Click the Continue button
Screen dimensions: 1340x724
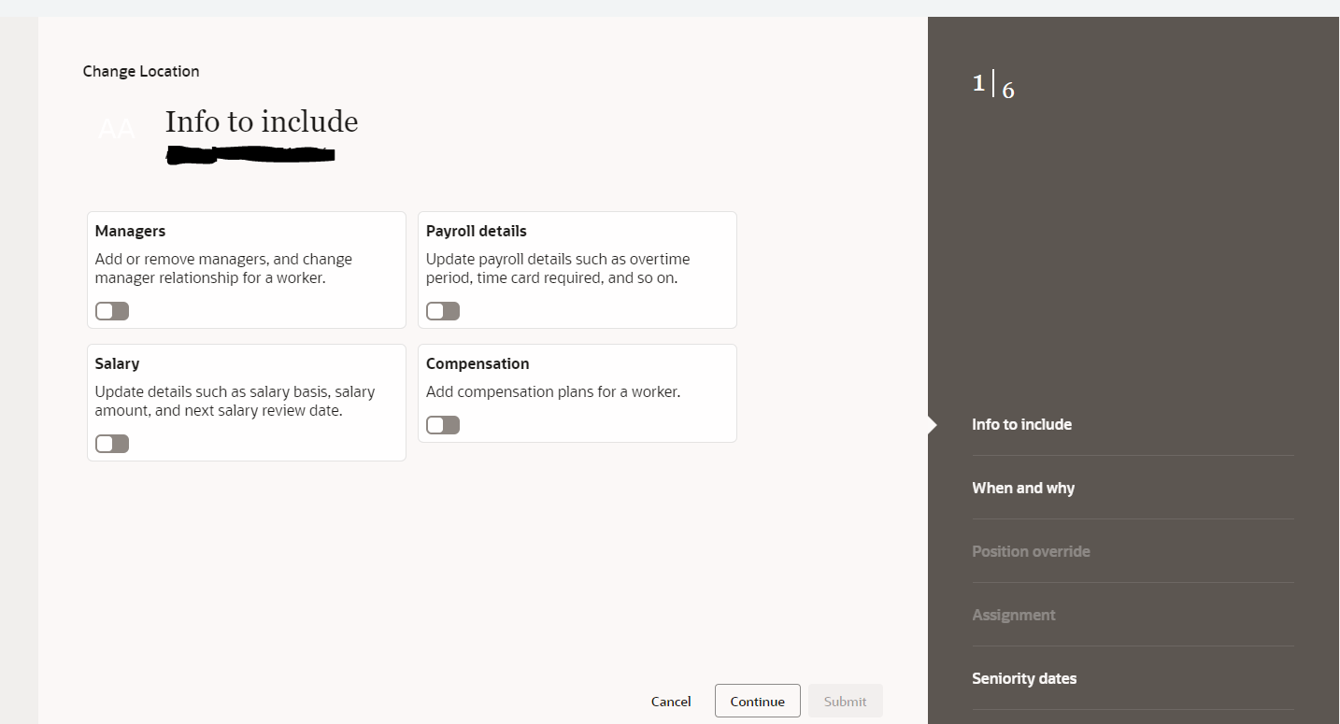coord(757,701)
